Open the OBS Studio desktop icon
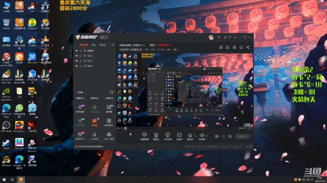 [x=6, y=127]
